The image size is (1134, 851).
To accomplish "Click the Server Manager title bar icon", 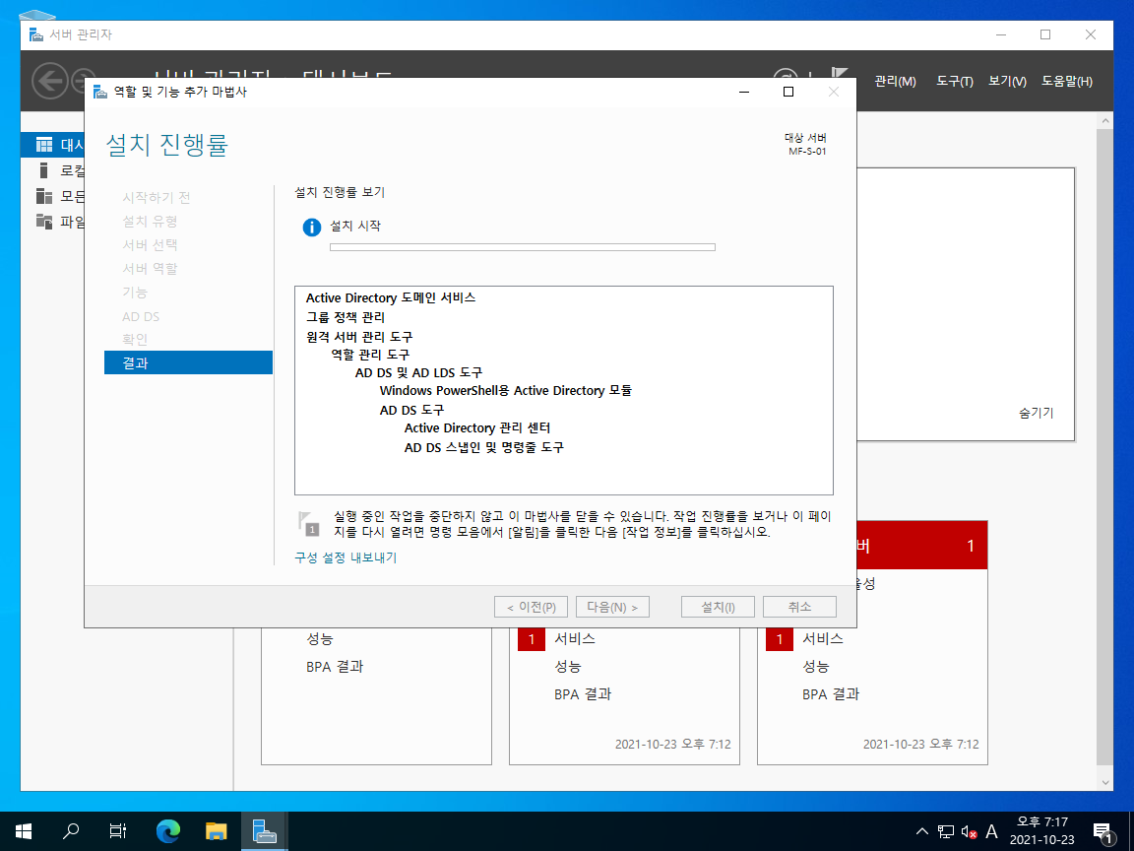I will click(x=36, y=34).
